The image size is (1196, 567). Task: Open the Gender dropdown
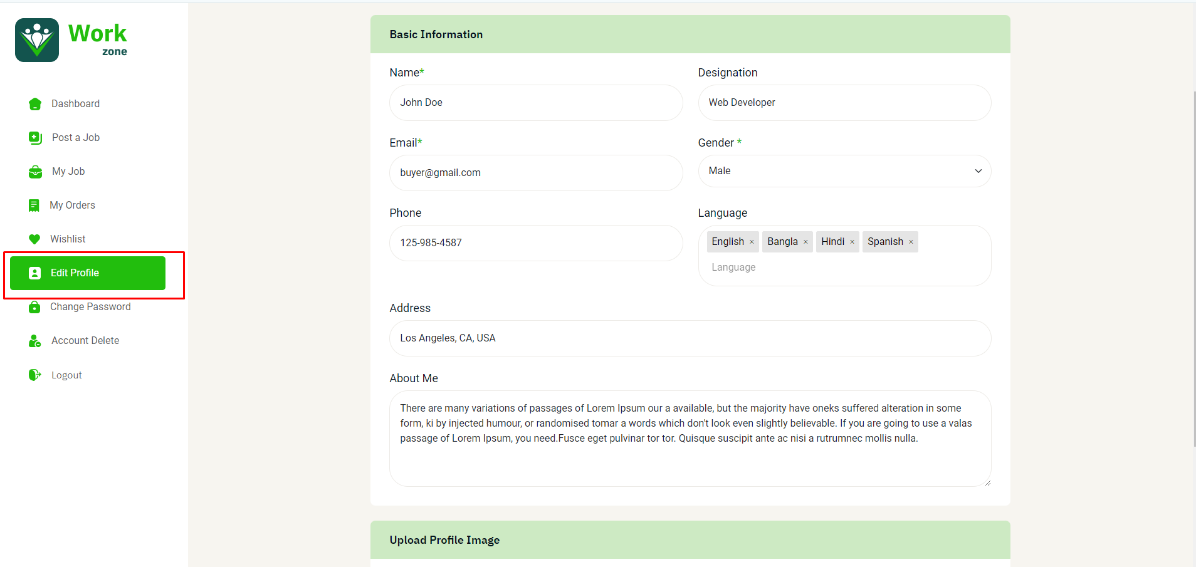click(x=844, y=171)
